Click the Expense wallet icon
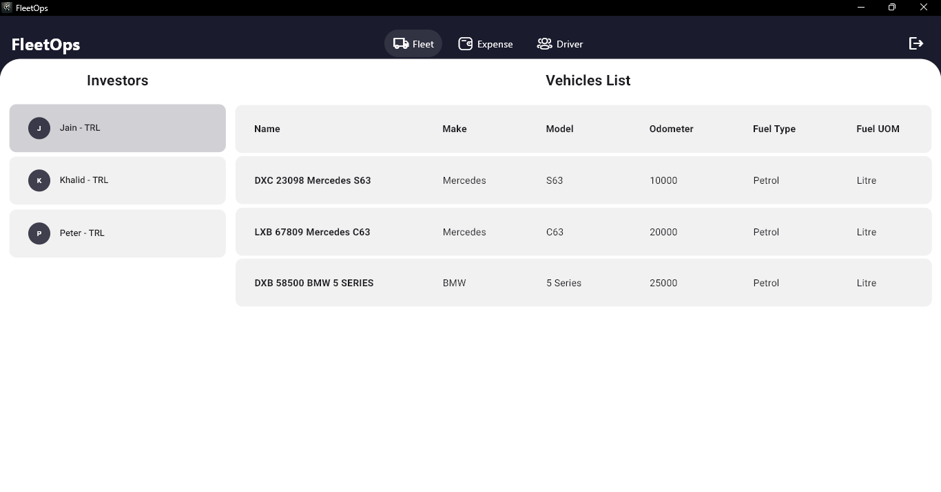The height and width of the screenshot is (492, 941). click(x=466, y=44)
